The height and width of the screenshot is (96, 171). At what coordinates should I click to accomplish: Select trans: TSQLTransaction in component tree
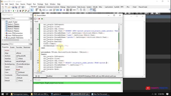(x=15, y=35)
